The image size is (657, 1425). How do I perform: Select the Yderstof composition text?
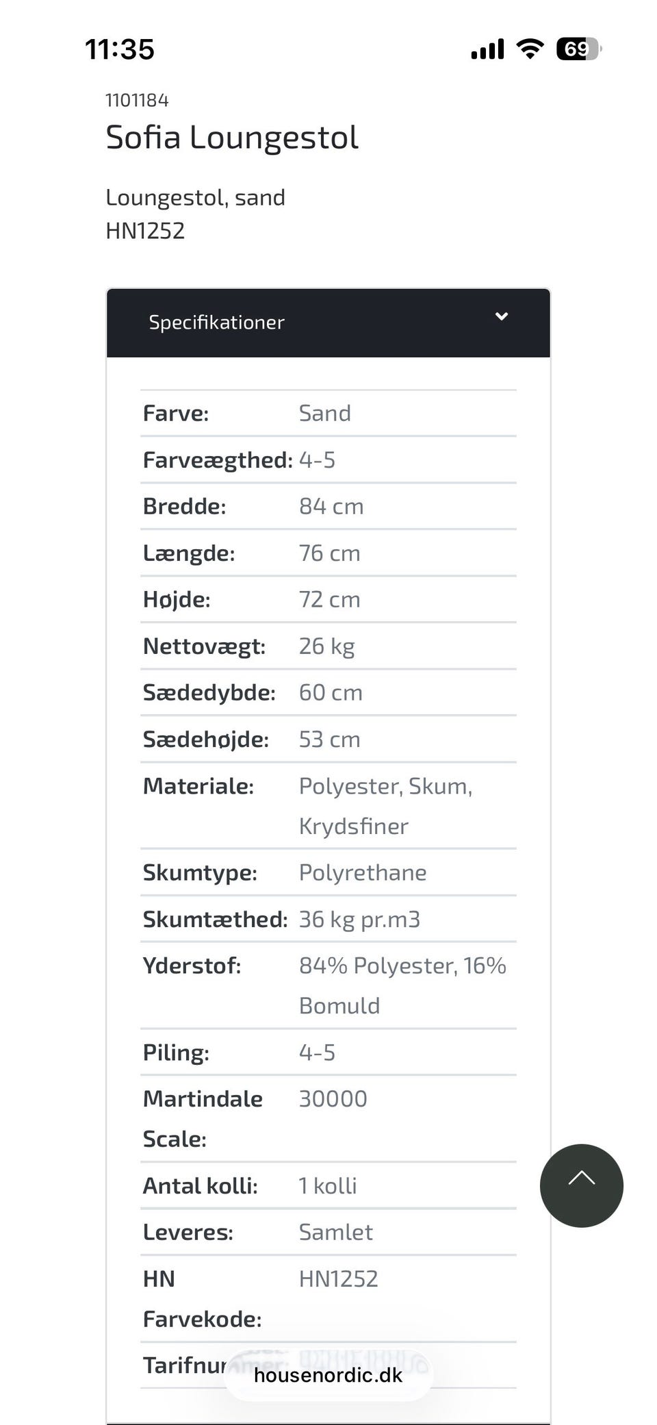tap(402, 985)
